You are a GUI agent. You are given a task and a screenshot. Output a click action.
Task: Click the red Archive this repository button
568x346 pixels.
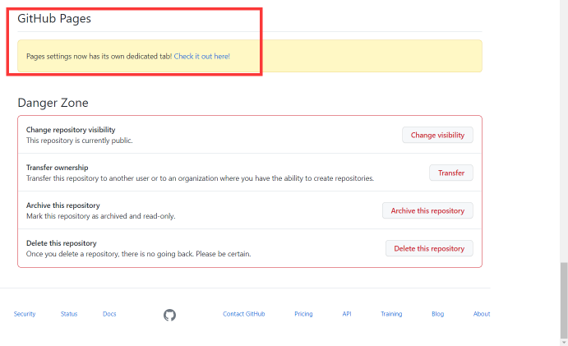click(427, 210)
